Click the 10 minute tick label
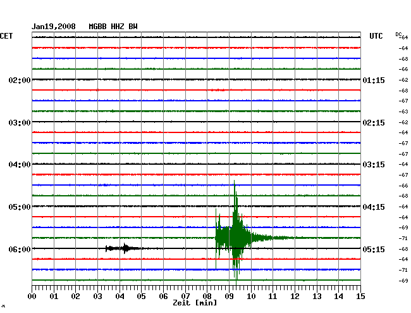The height and width of the screenshot is (313, 411). tap(251, 296)
